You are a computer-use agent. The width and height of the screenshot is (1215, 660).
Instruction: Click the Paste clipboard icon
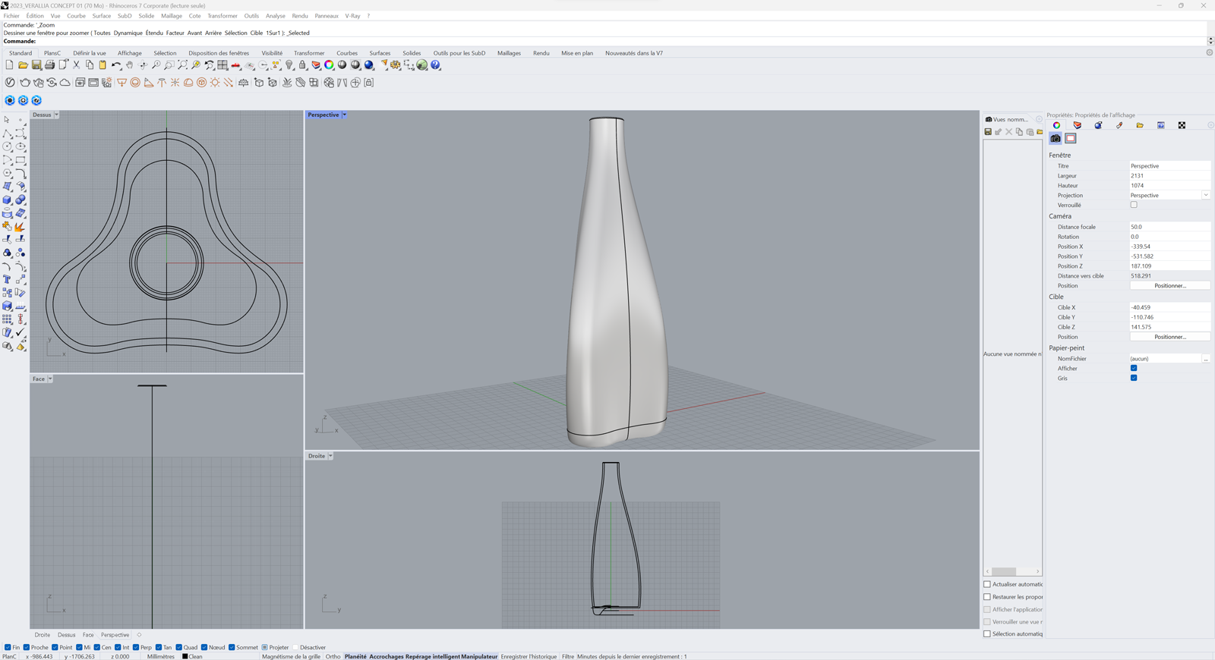pos(103,65)
